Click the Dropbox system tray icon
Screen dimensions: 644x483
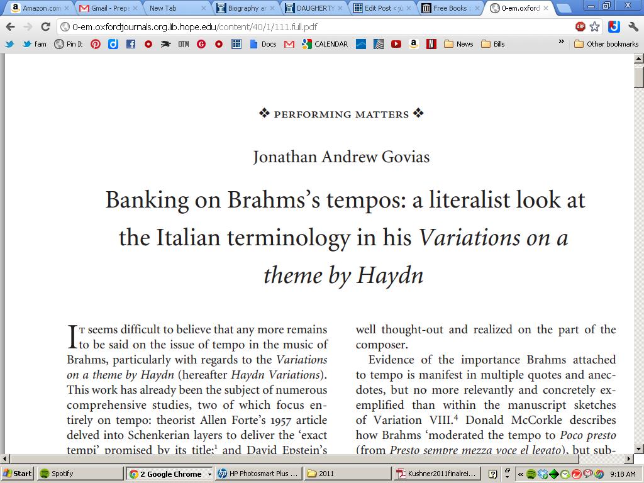[x=543, y=474]
